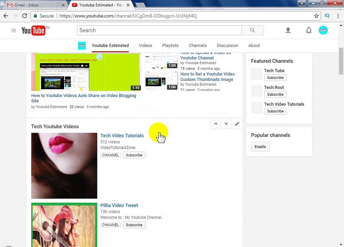This screenshot has width=344, height=247.
Task: Click the vertical page scrollbar thumb
Action: [341, 61]
